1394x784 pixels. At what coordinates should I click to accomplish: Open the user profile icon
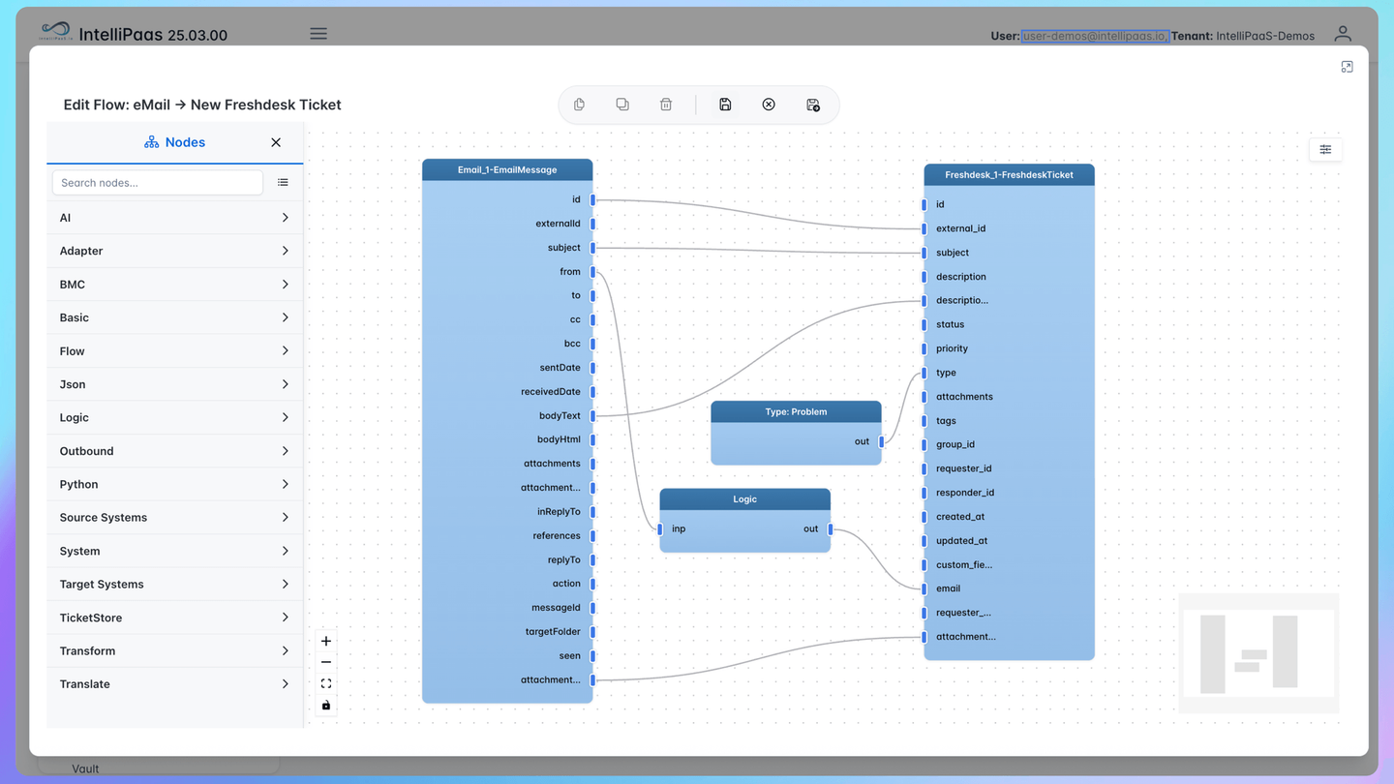(1343, 34)
